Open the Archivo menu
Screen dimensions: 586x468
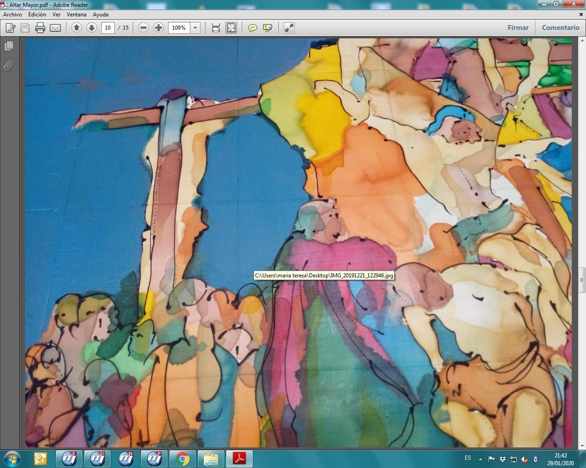tap(12, 15)
